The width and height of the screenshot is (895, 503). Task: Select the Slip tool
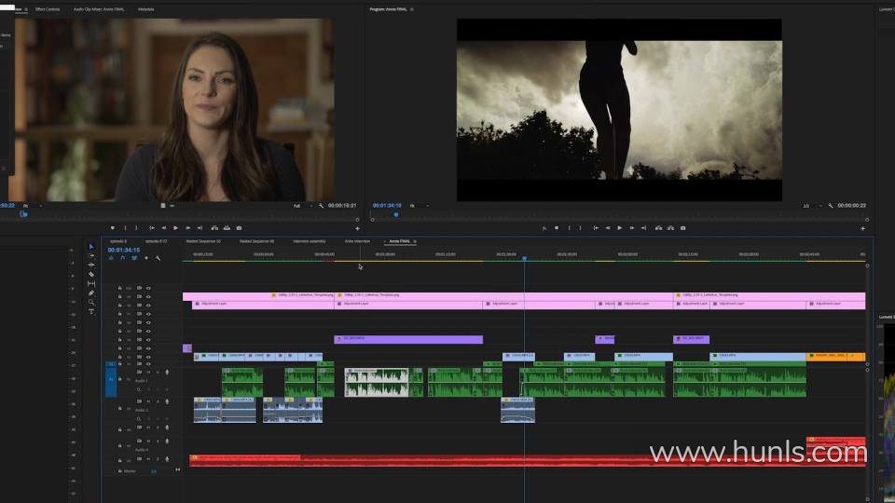(91, 283)
